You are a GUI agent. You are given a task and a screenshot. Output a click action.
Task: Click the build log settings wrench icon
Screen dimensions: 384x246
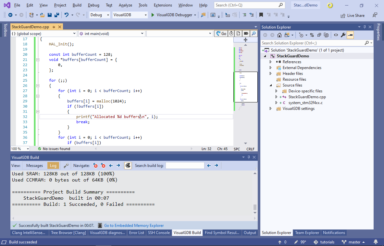point(66,166)
